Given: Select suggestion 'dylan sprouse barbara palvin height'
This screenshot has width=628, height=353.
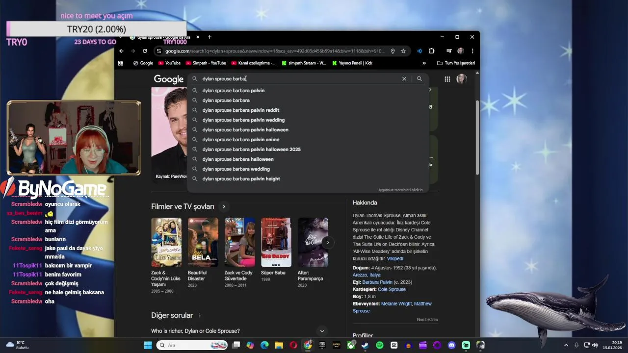Looking at the screenshot, I should click(308, 178).
